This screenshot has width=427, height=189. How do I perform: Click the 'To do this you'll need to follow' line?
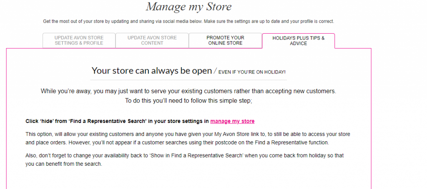pyautogui.click(x=188, y=101)
